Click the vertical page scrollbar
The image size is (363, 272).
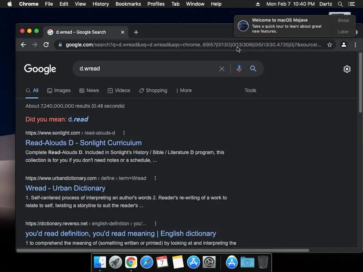click(x=360, y=83)
